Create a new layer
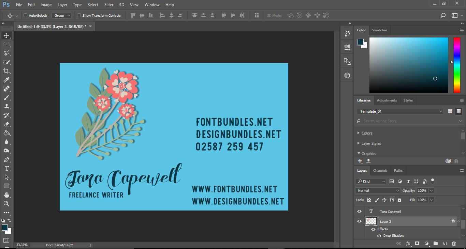 [x=445, y=244]
